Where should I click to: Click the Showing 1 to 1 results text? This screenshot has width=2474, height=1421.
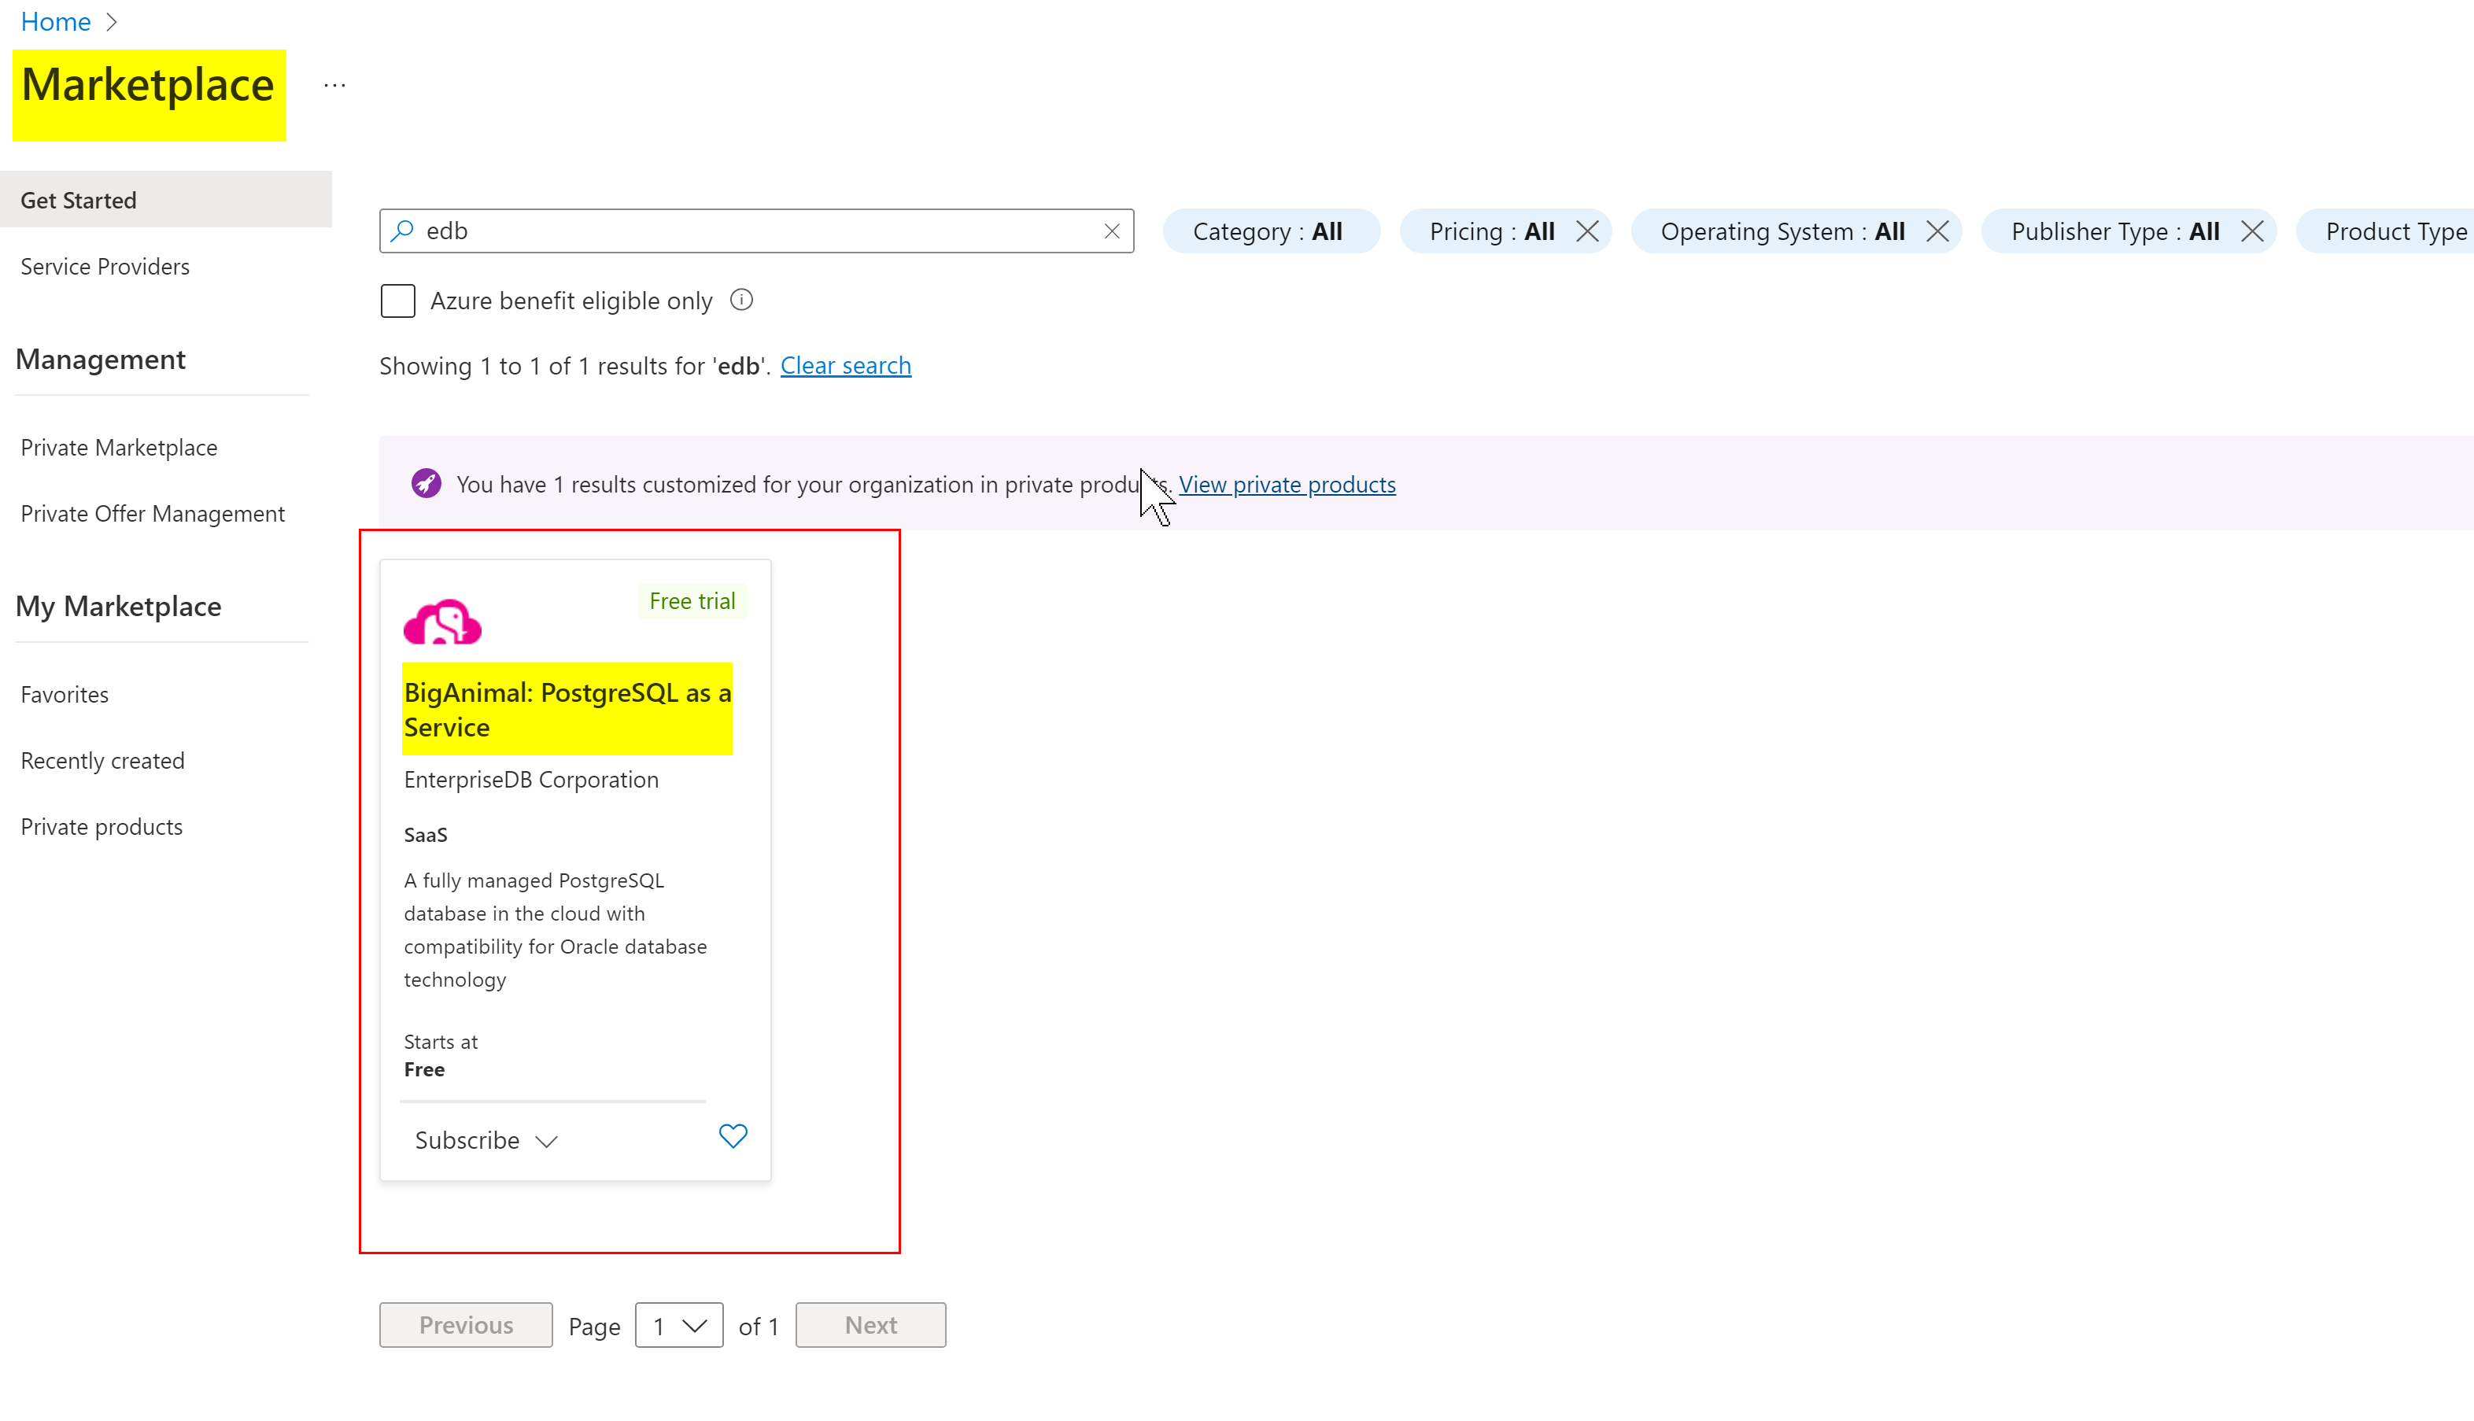(x=574, y=365)
